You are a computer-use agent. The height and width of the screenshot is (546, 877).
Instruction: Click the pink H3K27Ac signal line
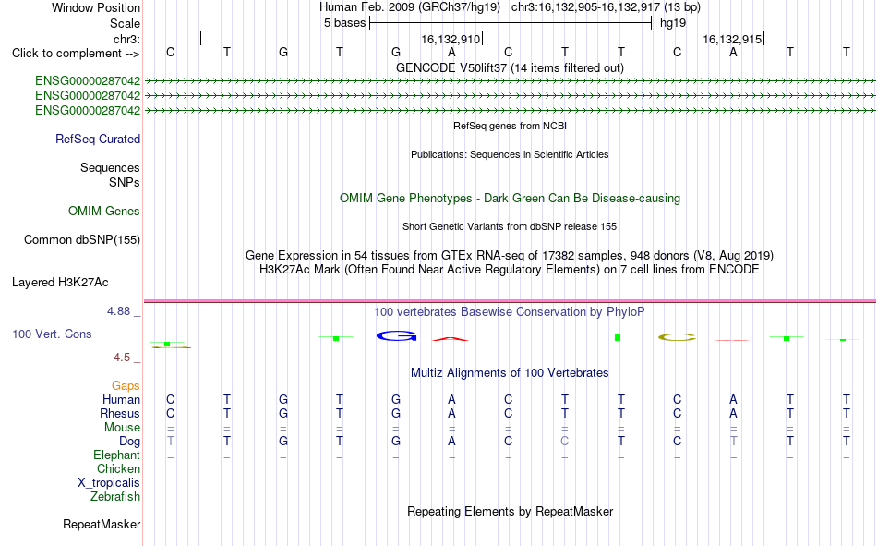click(510, 301)
